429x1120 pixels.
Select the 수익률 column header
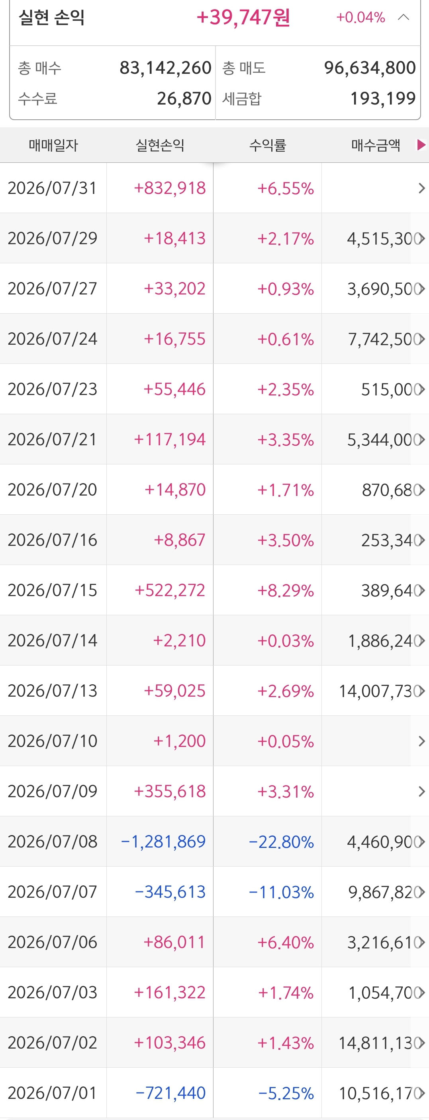pyautogui.click(x=267, y=145)
